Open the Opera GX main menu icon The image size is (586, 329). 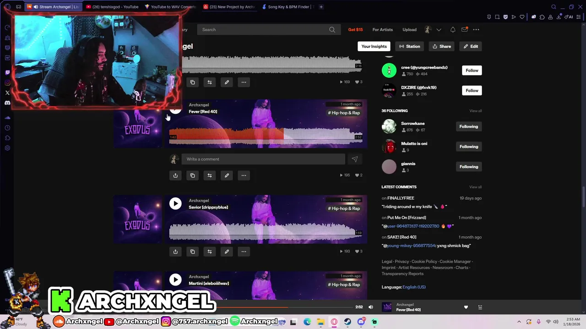coord(7,7)
